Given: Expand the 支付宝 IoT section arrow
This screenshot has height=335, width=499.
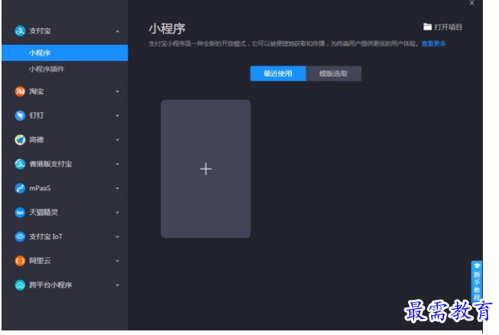Looking at the screenshot, I should click(118, 237).
